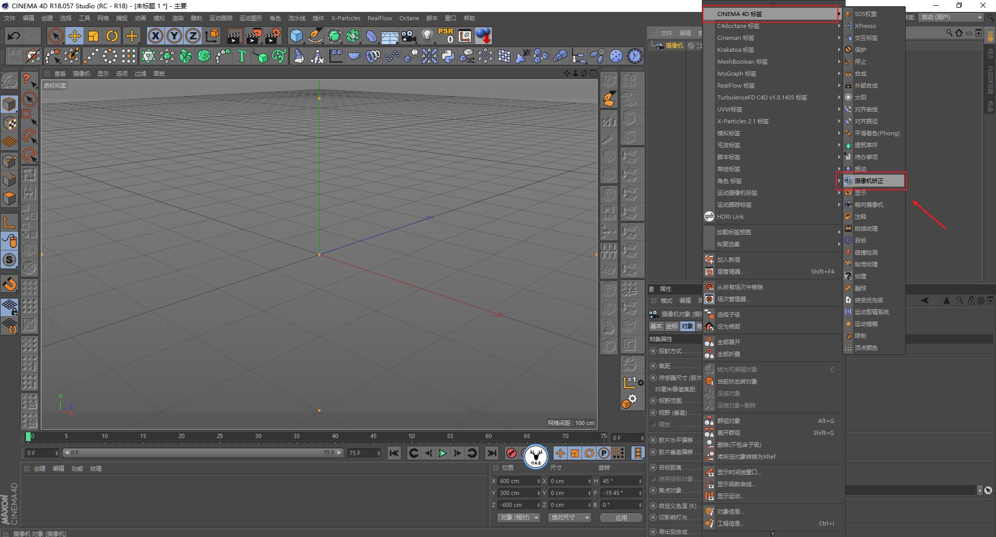Click the undo arrow icon
This screenshot has height=537, width=996.
pyautogui.click(x=14, y=36)
